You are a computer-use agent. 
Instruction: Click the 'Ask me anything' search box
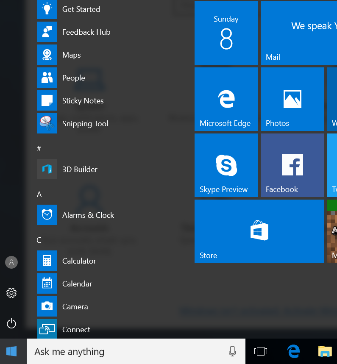136,351
